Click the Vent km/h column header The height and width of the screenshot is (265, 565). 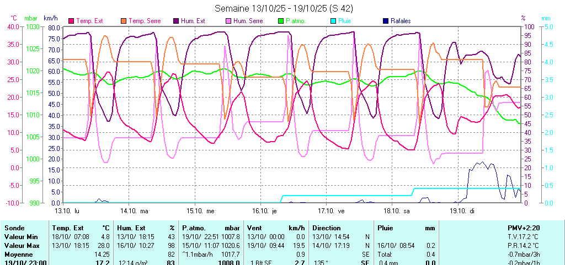275,228
